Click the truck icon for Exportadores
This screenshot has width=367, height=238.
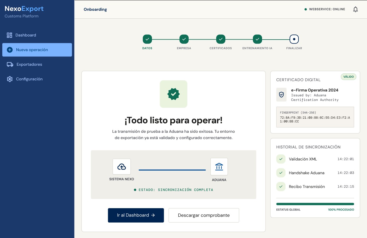(10, 65)
